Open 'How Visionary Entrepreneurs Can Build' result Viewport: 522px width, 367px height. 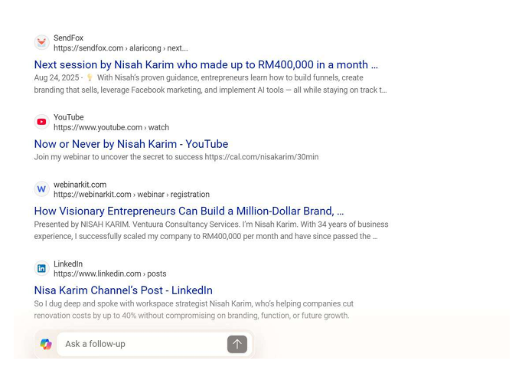click(189, 211)
